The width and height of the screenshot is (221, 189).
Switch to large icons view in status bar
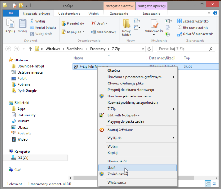214,184
